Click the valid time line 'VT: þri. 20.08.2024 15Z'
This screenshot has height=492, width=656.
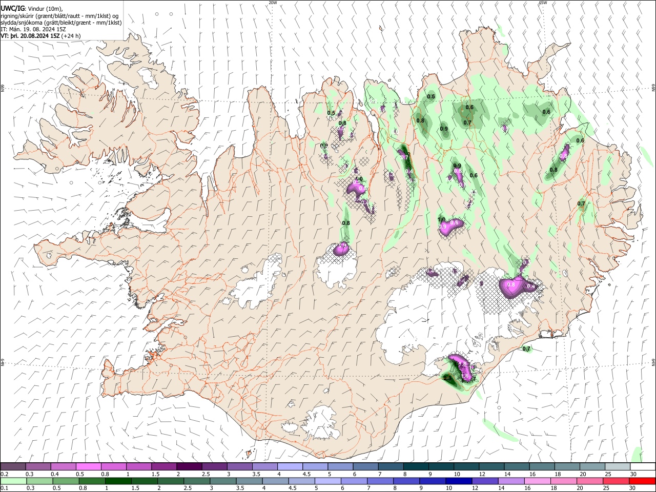point(30,36)
